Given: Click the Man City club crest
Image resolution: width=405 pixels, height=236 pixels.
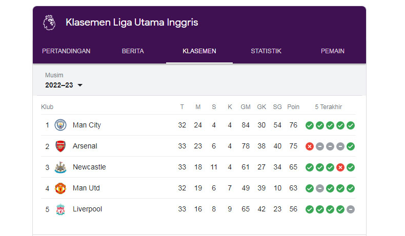Looking at the screenshot, I should pos(60,125).
